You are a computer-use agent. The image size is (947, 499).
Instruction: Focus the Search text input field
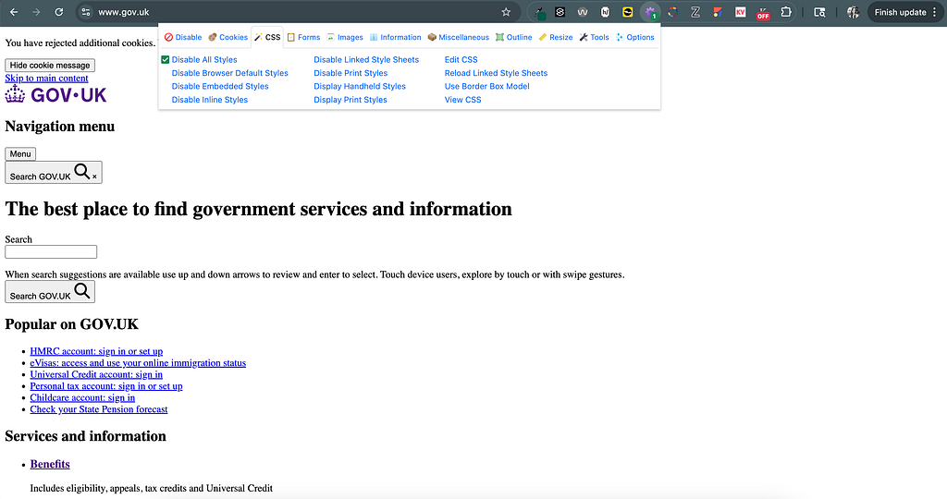click(51, 251)
